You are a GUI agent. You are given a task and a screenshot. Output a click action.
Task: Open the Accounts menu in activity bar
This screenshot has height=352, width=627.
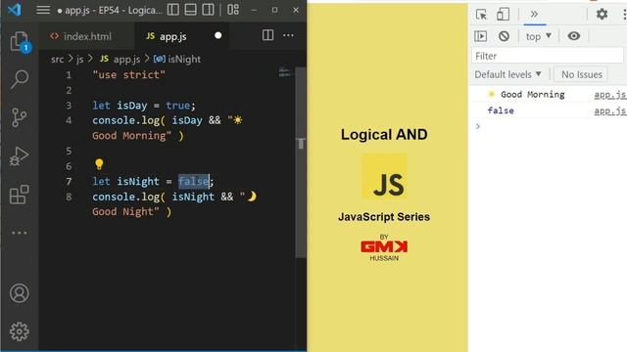tap(20, 293)
